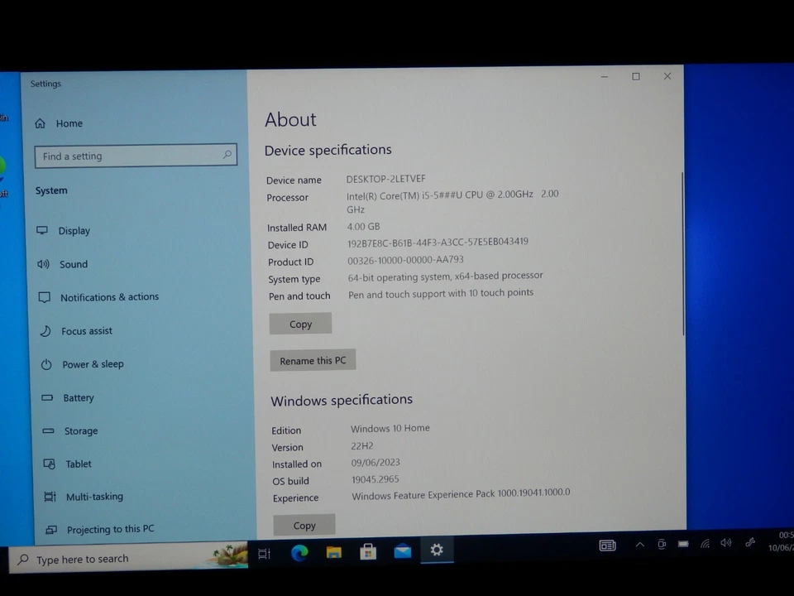This screenshot has width=794, height=596.
Task: Click the Settings gear on the taskbar
Action: (x=437, y=550)
